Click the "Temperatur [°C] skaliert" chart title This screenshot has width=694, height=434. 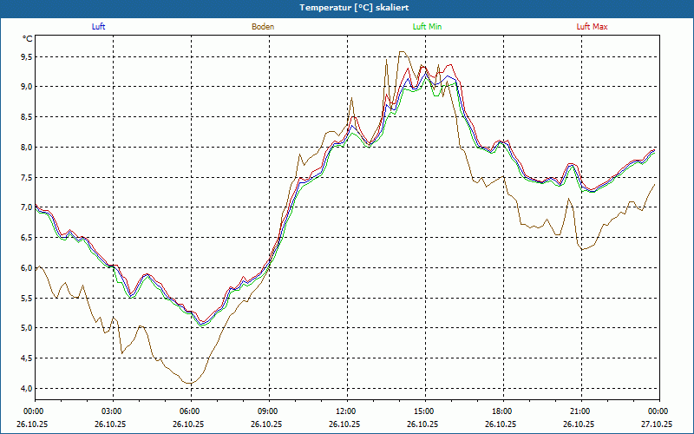(x=347, y=7)
